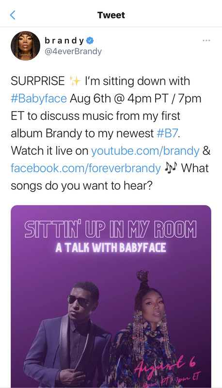Open the three-dot tweet options menu
The height and width of the screenshot is (388, 222).
206,40
